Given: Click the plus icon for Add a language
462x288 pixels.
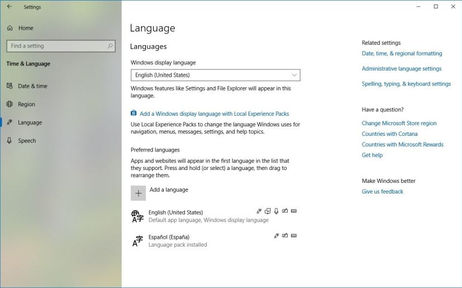Looking at the screenshot, I should click(138, 193).
